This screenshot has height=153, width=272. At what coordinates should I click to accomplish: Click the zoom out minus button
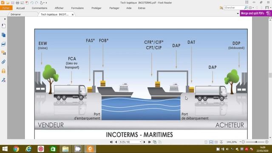[243, 142]
